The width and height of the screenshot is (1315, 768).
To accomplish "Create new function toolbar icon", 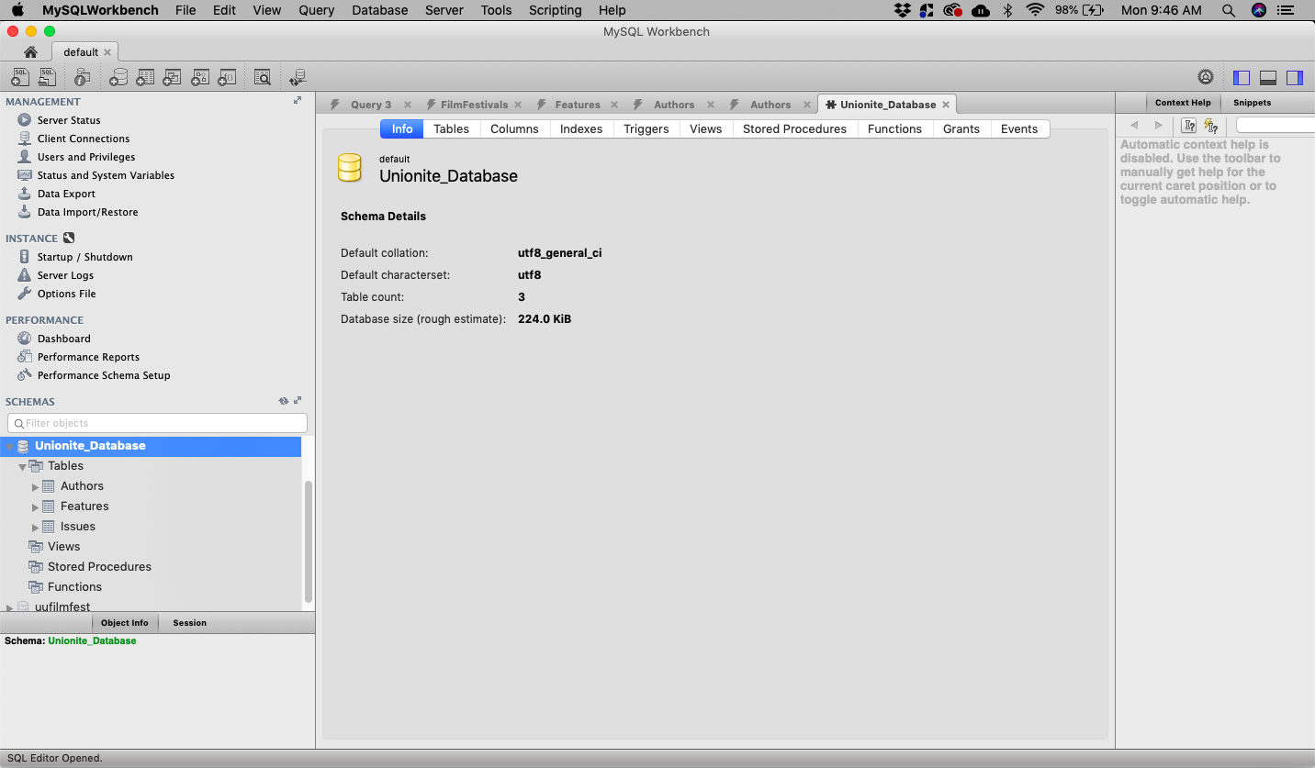I will (x=228, y=78).
